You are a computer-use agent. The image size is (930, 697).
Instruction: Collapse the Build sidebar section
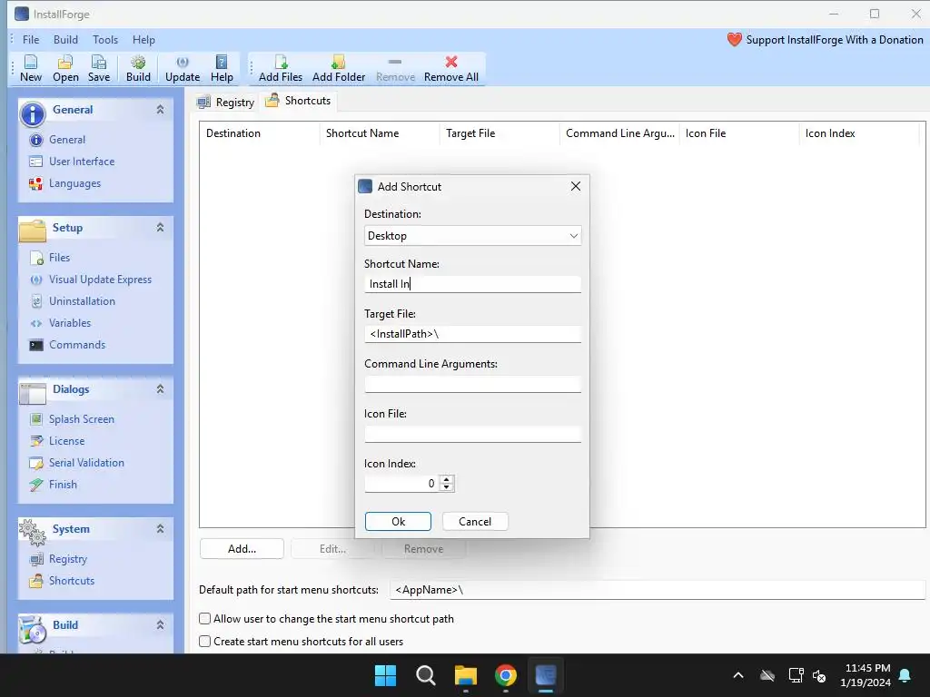[x=160, y=624]
